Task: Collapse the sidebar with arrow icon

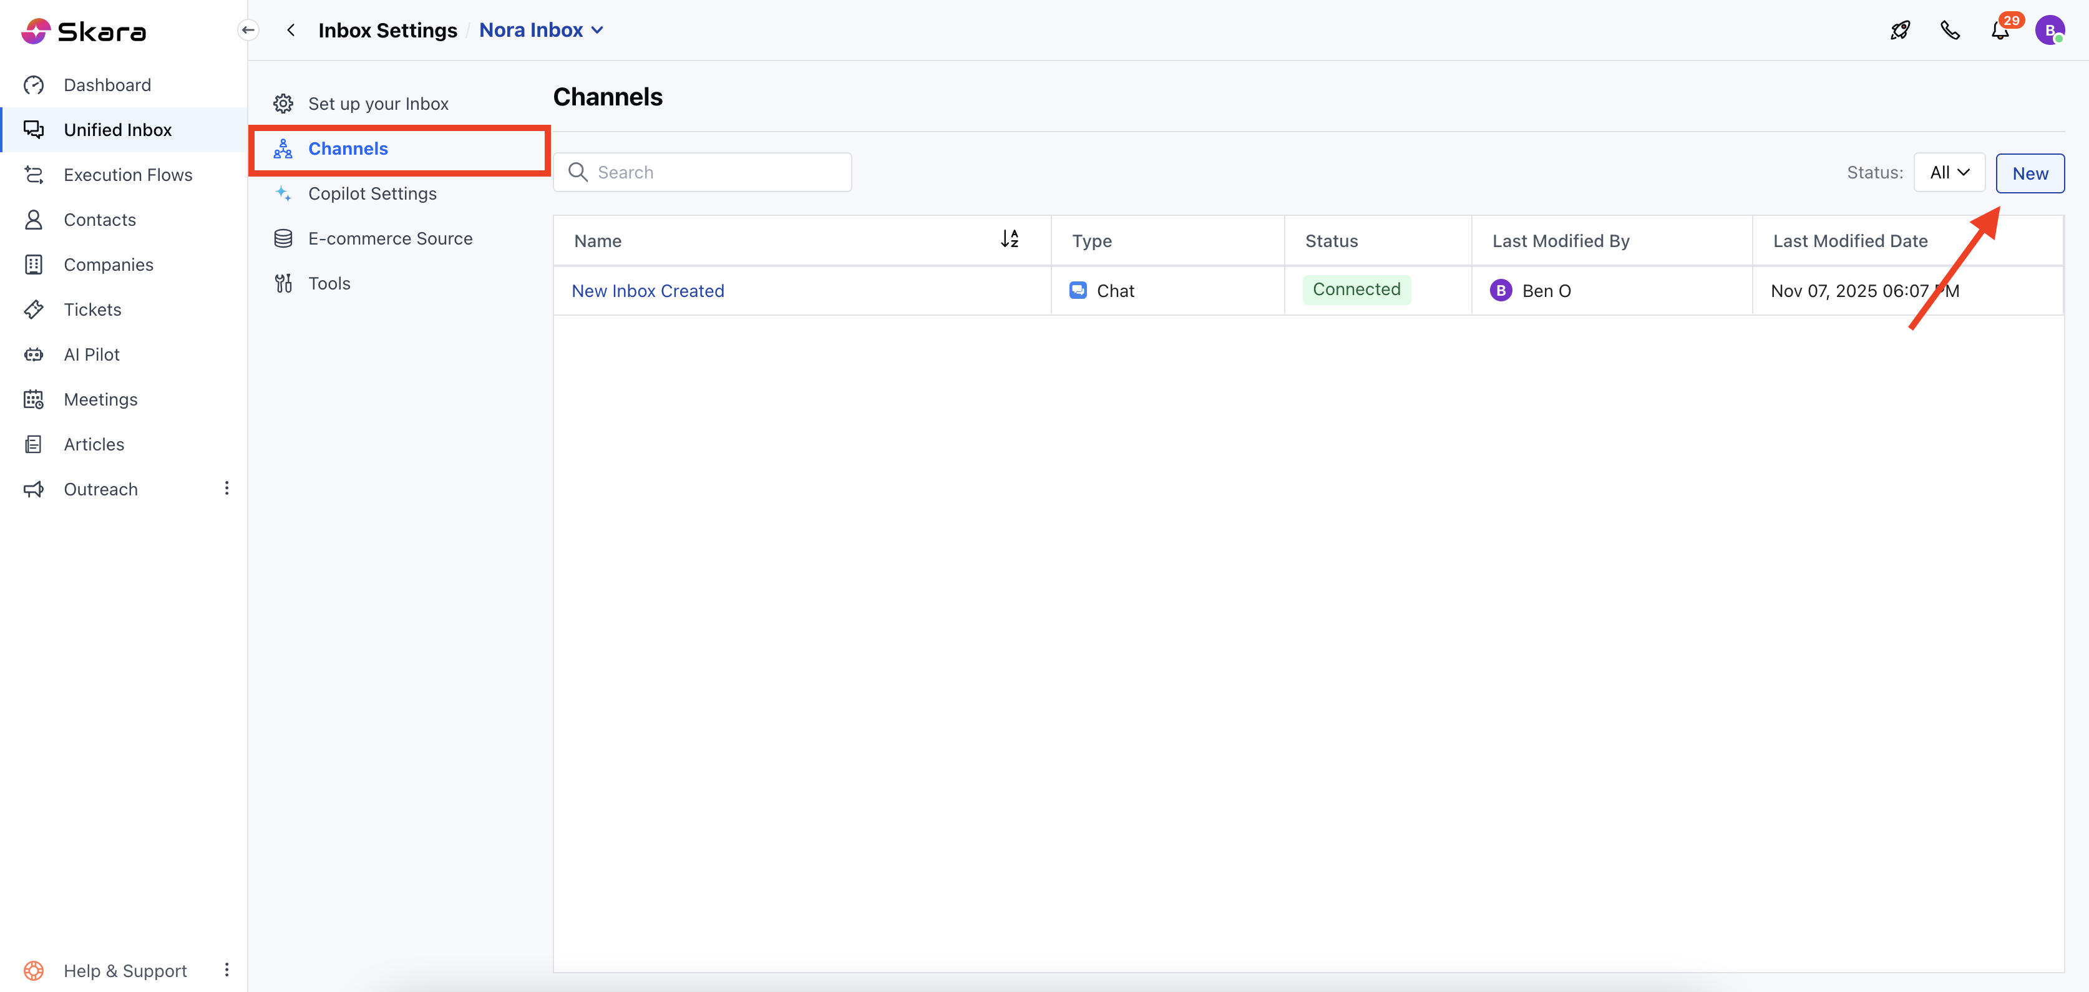Action: 248,30
